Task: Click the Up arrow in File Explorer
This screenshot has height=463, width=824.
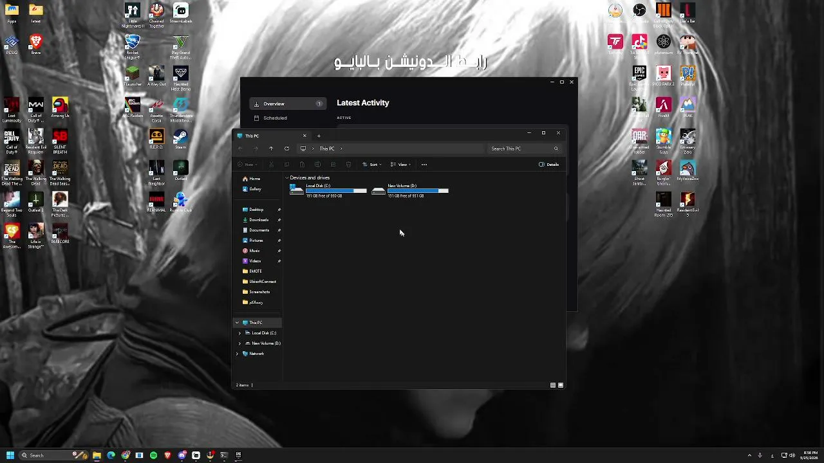Action: click(271, 149)
